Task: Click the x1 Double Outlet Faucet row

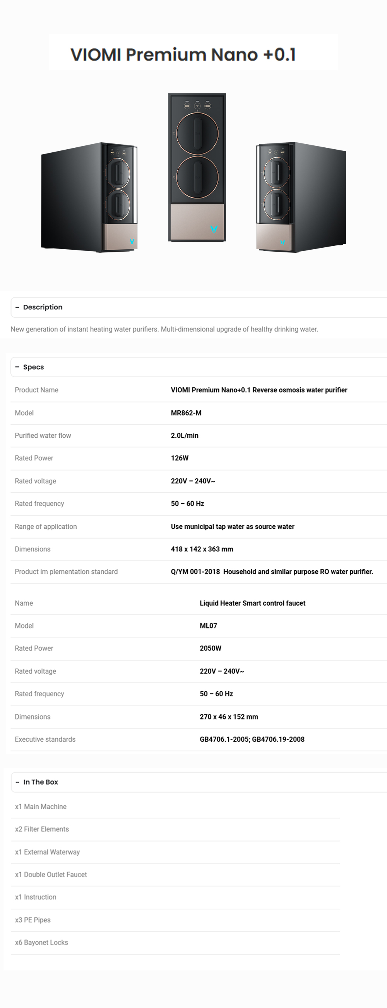Action: [x=51, y=875]
